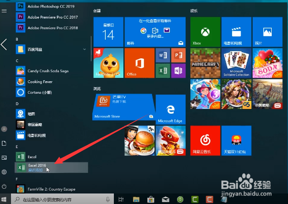This screenshot has height=204, width=288.
Task: Open Documents from Start sidebar
Action: point(4,143)
